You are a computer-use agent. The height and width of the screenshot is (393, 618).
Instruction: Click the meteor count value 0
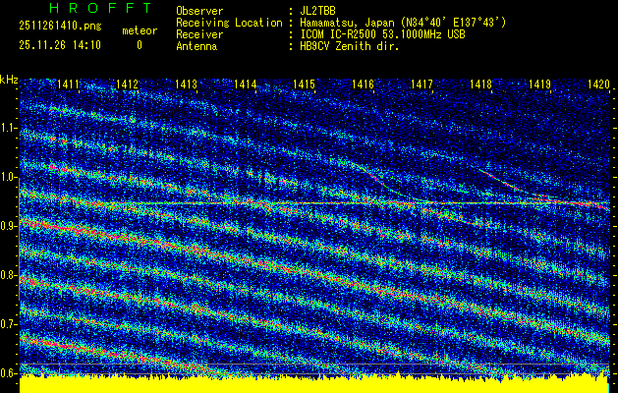pos(139,44)
